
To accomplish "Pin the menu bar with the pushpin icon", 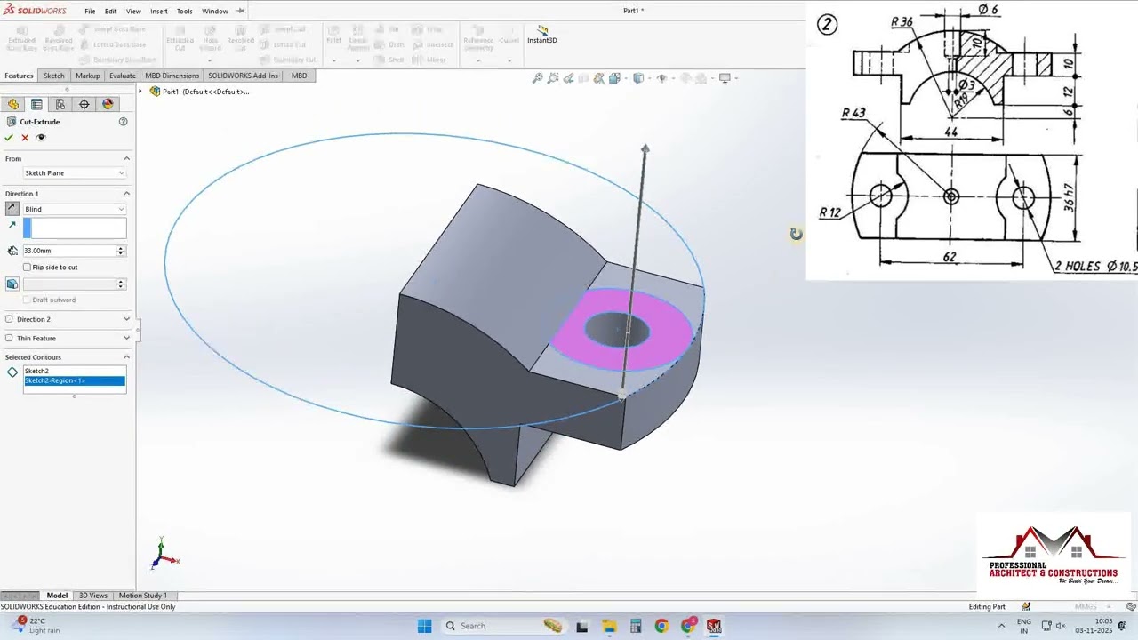I will click(240, 11).
